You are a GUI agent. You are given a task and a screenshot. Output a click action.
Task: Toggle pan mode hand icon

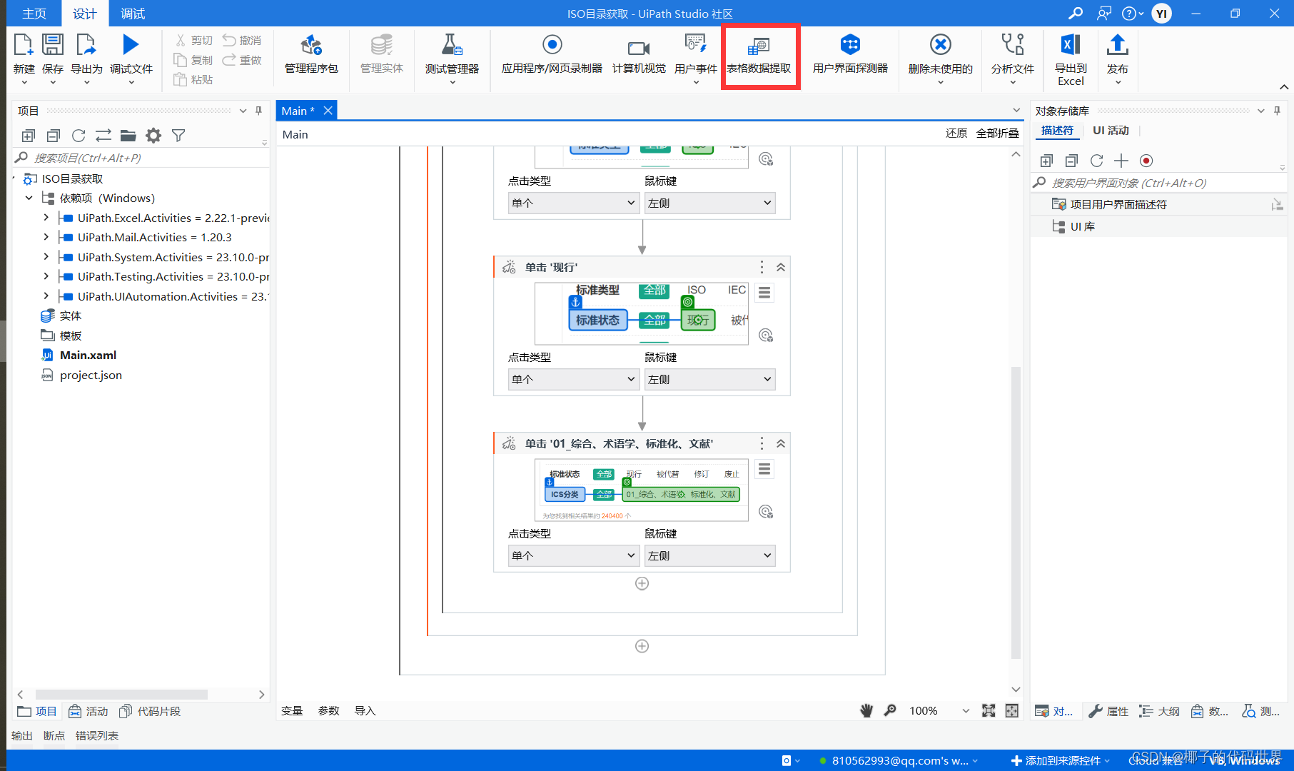866,710
